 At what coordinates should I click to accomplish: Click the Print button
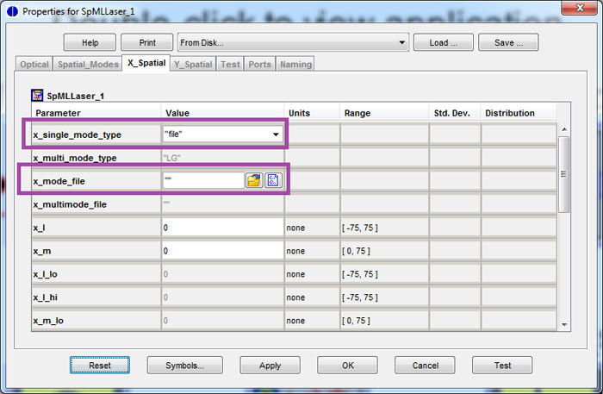(x=146, y=42)
